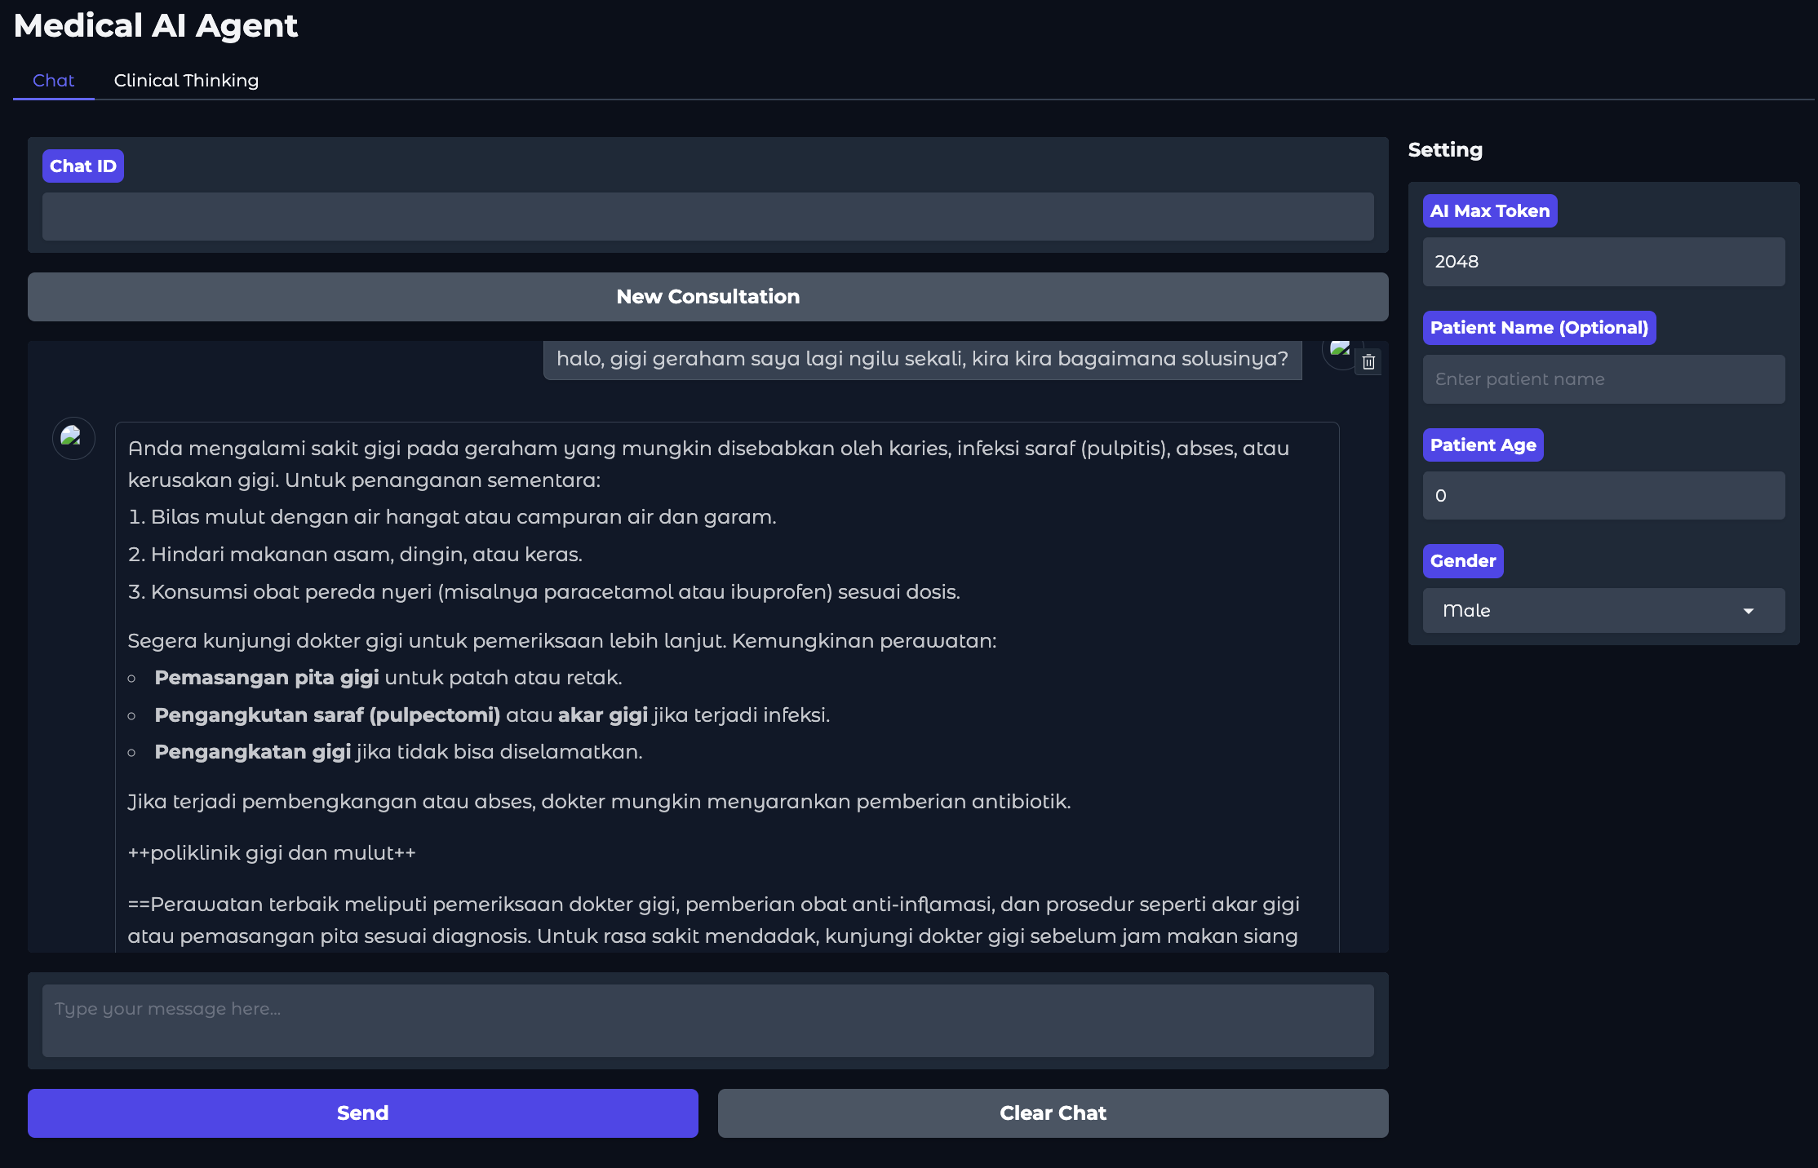Click the user's gigi geraham message bubble

922,359
